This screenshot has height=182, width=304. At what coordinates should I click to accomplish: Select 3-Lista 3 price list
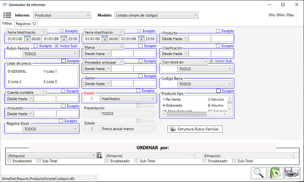pyautogui.click(x=50, y=82)
